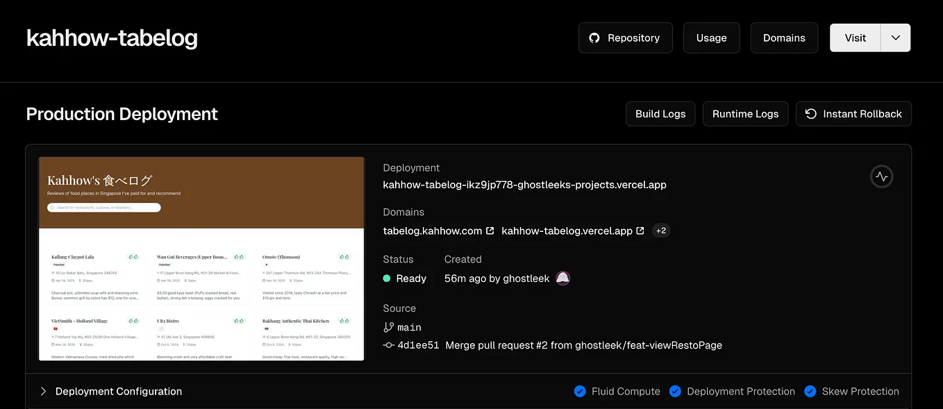Switch to the Domains section
Viewport: 943px width, 409px height.
coord(784,37)
